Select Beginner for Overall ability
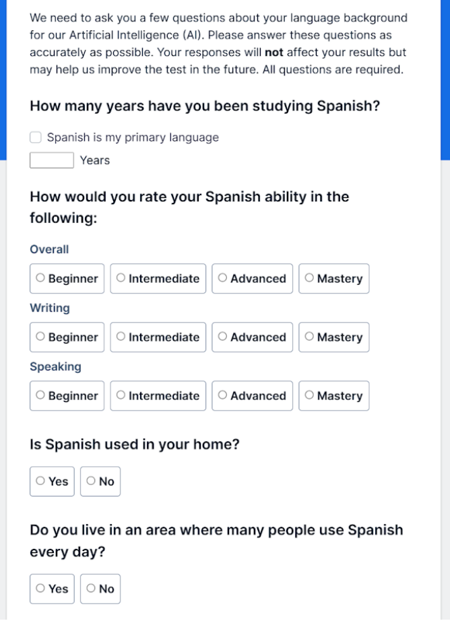450x621 pixels. [67, 278]
